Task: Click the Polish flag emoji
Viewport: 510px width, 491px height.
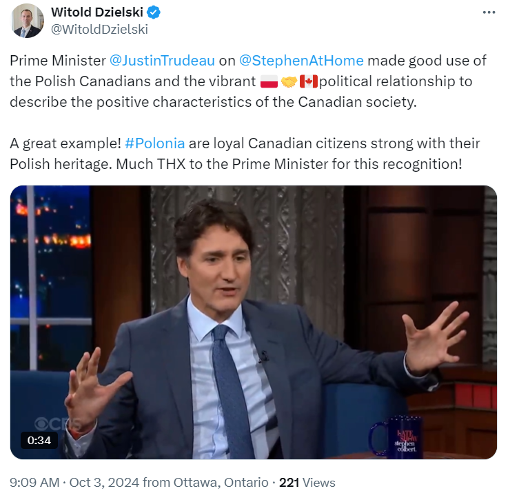Action: coord(269,81)
